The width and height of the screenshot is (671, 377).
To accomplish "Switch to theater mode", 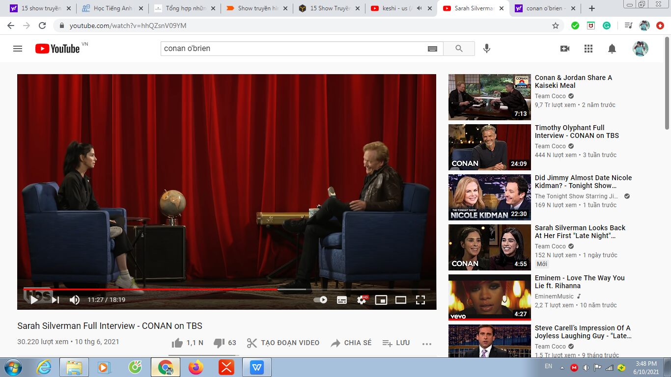I will click(401, 299).
